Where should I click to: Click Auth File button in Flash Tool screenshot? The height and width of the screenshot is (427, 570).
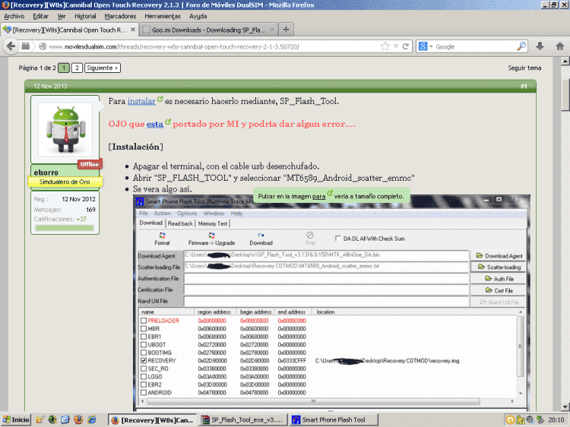[x=498, y=279]
